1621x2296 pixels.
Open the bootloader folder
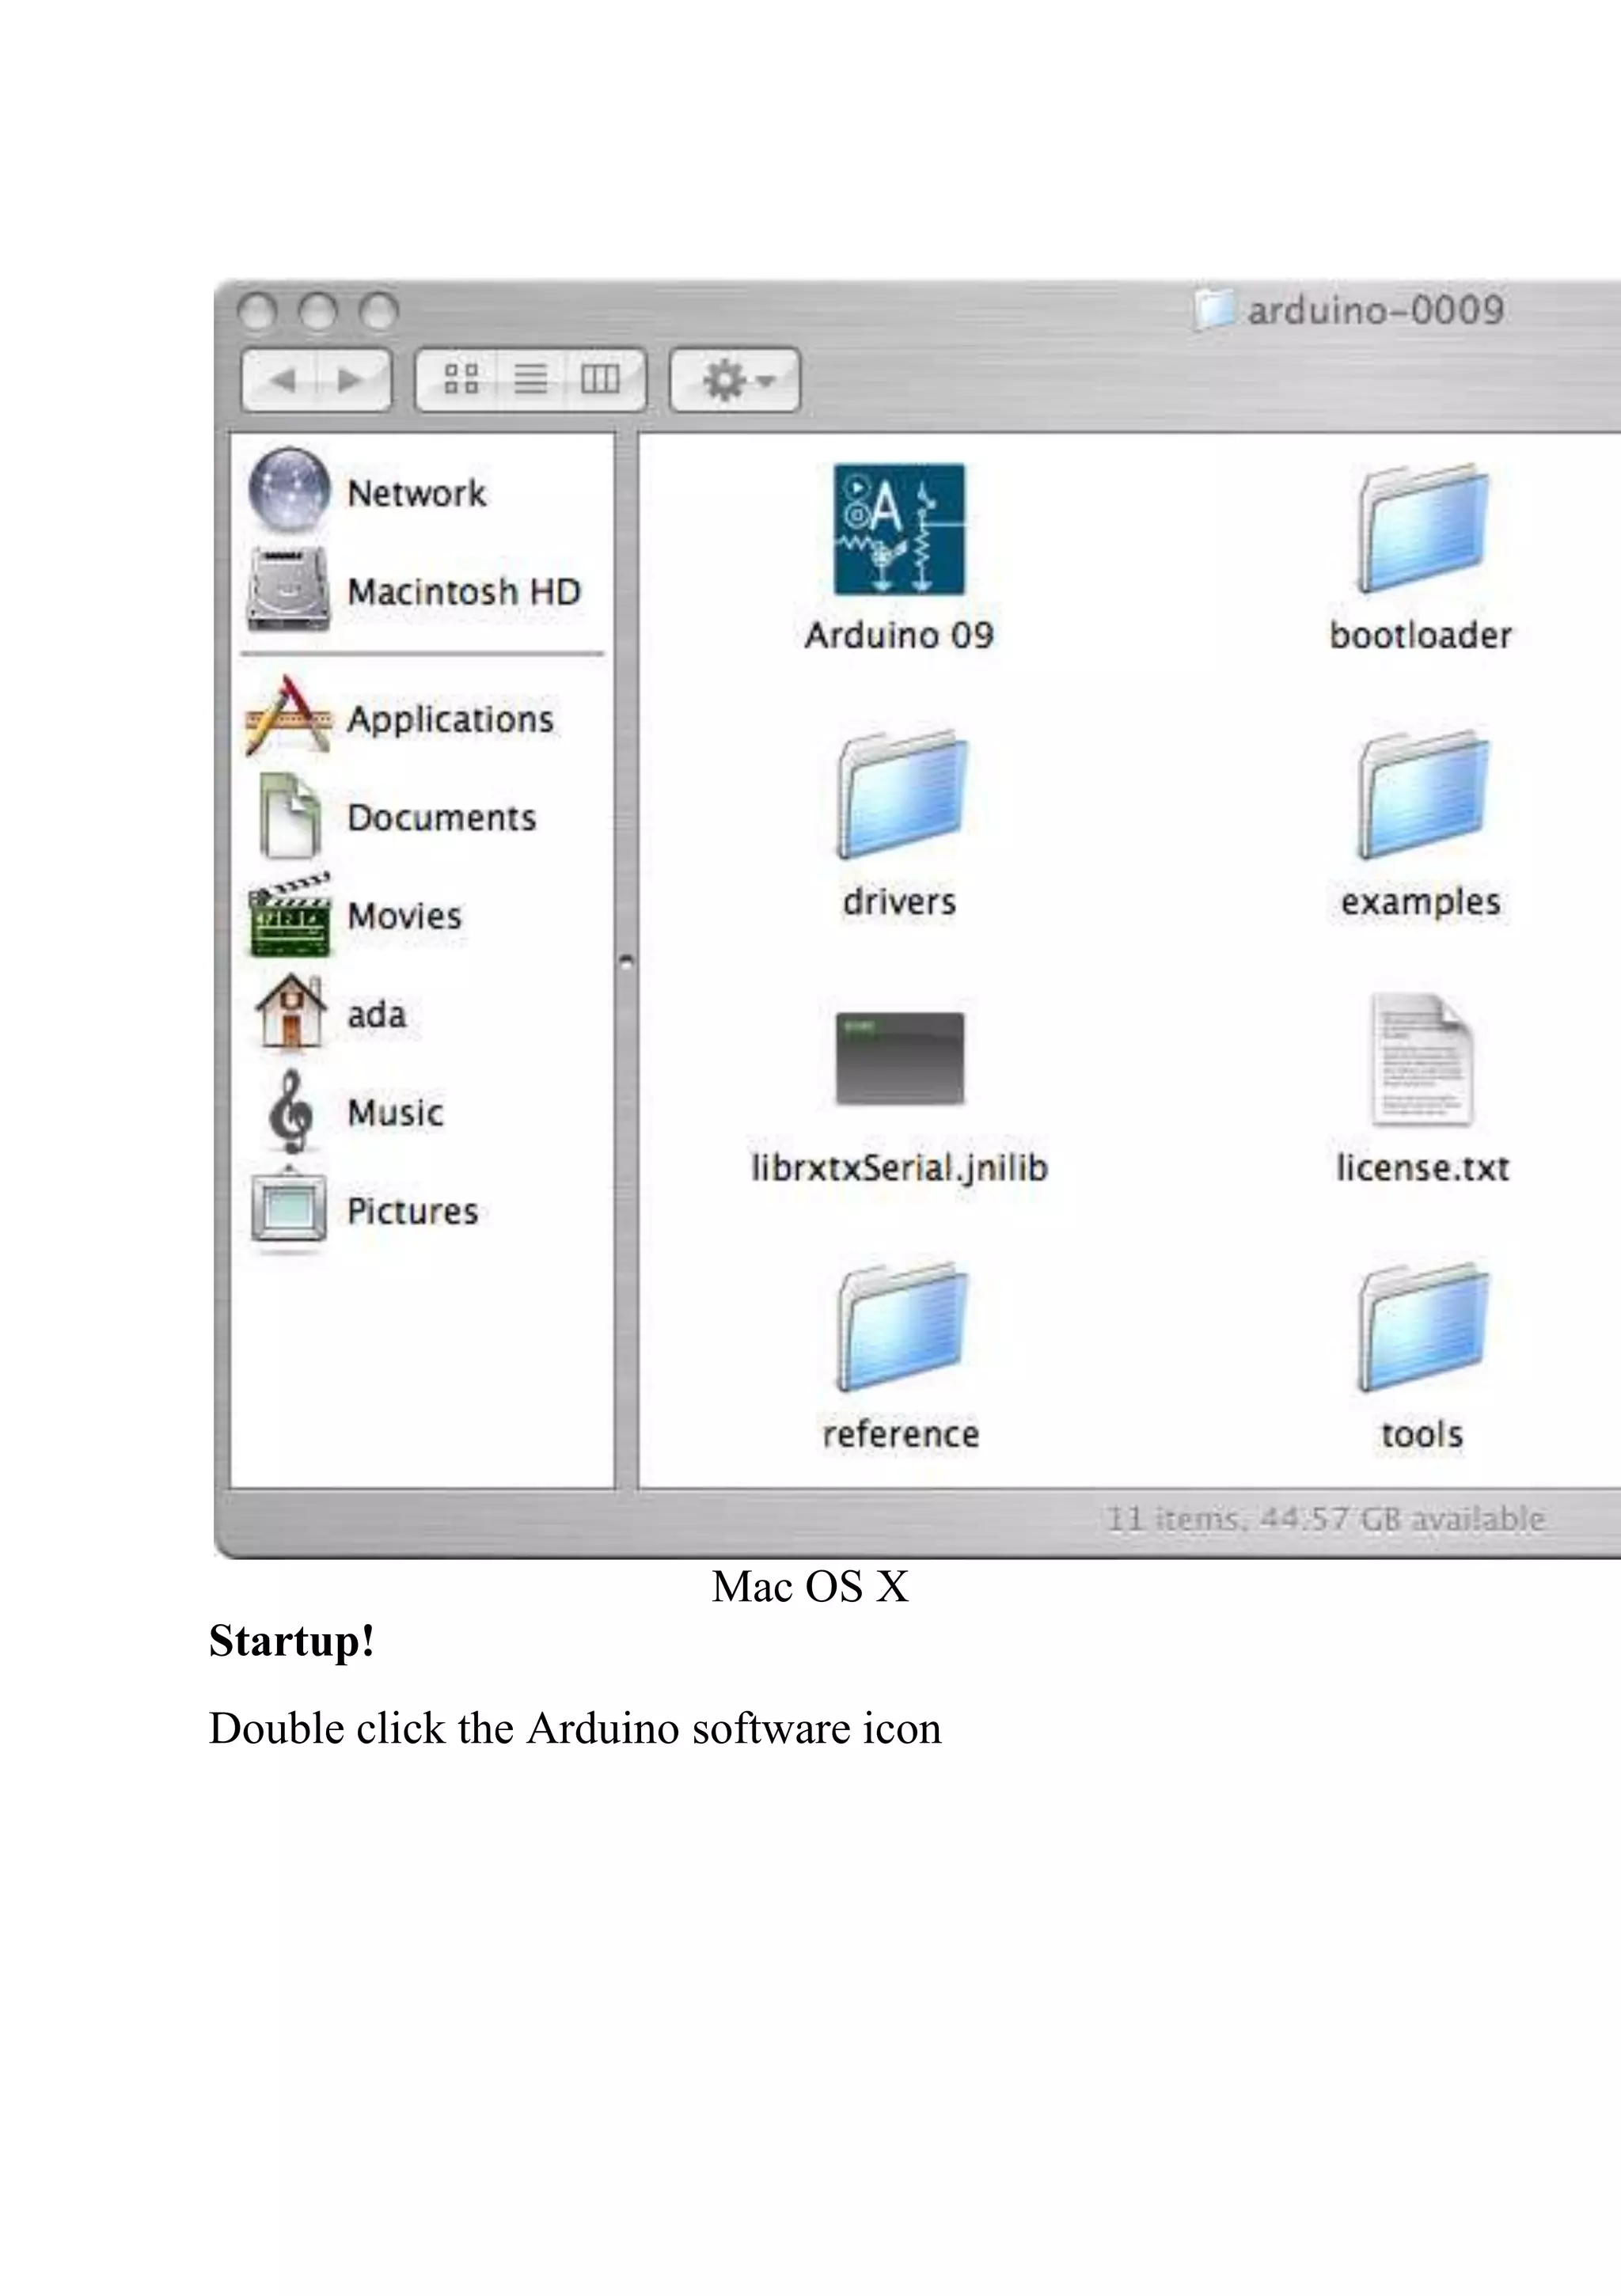click(x=1422, y=529)
